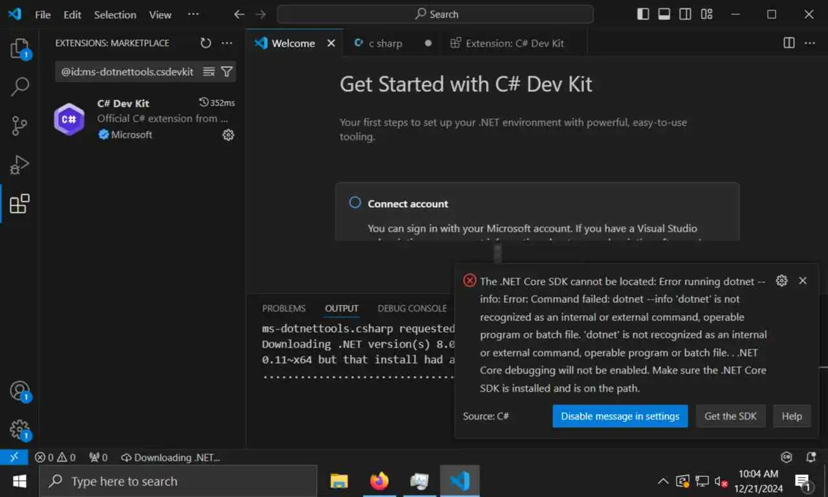The width and height of the screenshot is (828, 497).
Task: Open the Search view in activity bar
Action: [x=19, y=87]
